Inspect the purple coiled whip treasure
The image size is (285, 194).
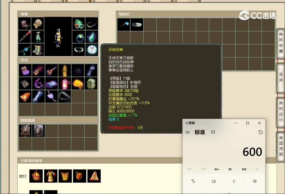click(x=38, y=83)
